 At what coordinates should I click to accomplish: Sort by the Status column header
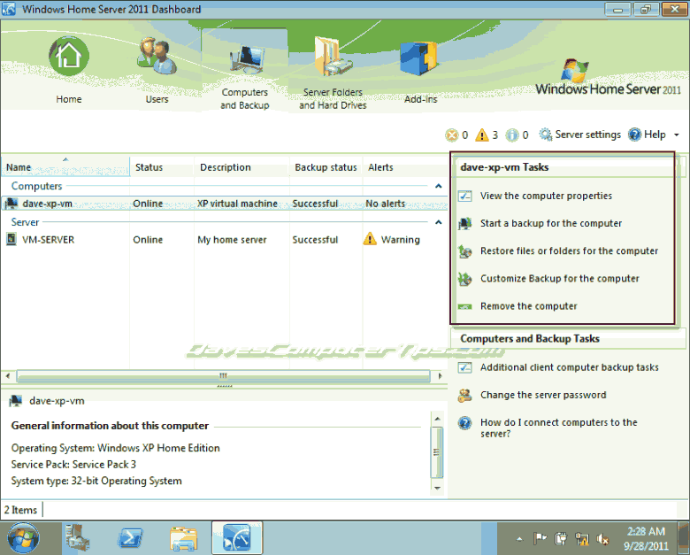pyautogui.click(x=162, y=167)
